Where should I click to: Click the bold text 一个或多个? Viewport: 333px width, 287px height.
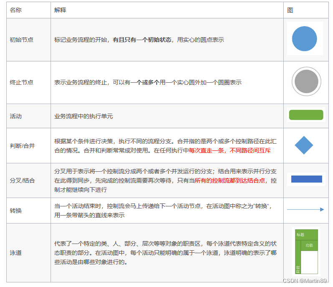(x=145, y=82)
